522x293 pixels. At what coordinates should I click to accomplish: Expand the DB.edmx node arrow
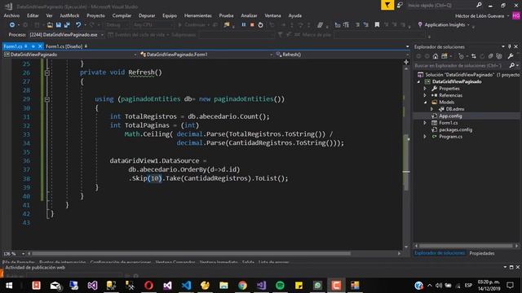point(432,109)
